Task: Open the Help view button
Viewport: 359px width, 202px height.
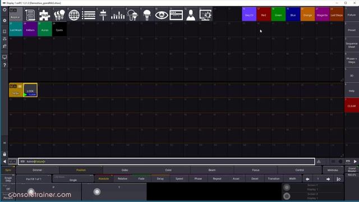Action: pos(352,90)
